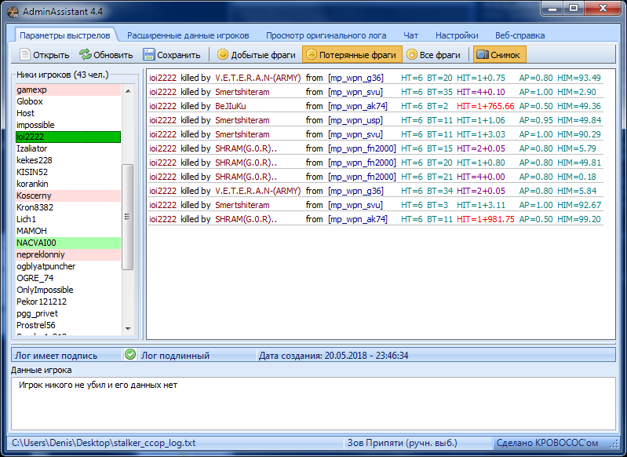The width and height of the screenshot is (627, 457).
Task: Select player Kron8382 in the list
Action: click(68, 207)
